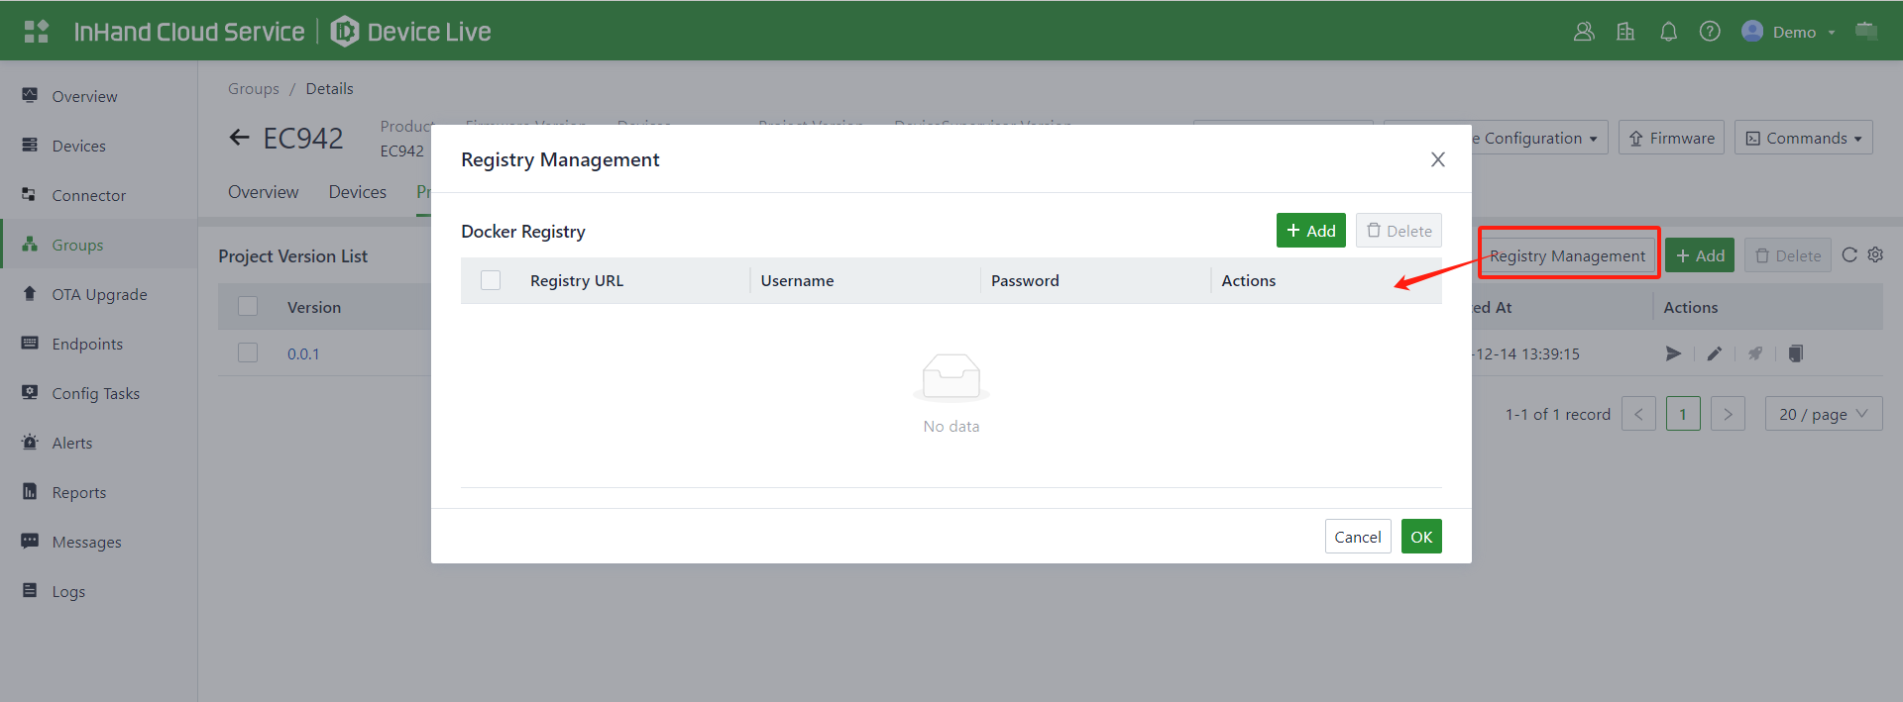This screenshot has height=702, width=1903.
Task: Check the version 0.0.1 row checkbox
Action: (248, 353)
